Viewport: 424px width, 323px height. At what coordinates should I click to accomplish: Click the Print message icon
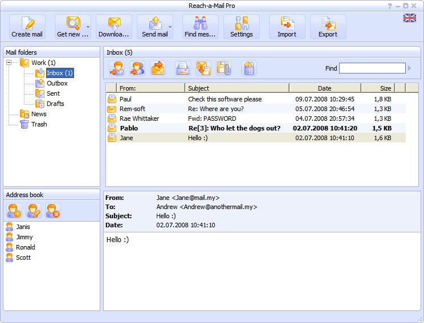click(183, 68)
